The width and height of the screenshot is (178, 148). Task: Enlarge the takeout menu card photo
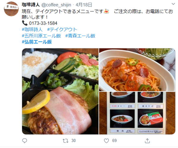point(137,113)
